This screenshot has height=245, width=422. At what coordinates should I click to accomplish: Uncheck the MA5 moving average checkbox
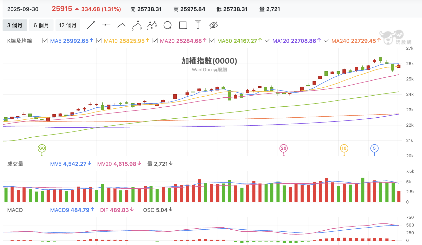tap(45, 41)
